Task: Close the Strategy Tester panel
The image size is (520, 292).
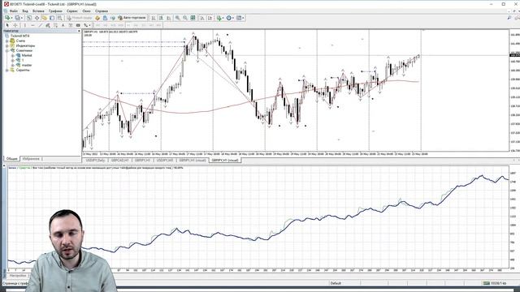Action: point(4,165)
